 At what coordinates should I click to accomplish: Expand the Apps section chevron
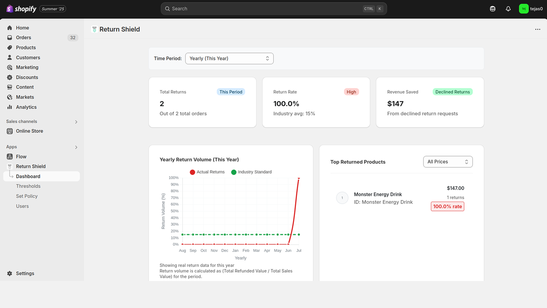76,147
